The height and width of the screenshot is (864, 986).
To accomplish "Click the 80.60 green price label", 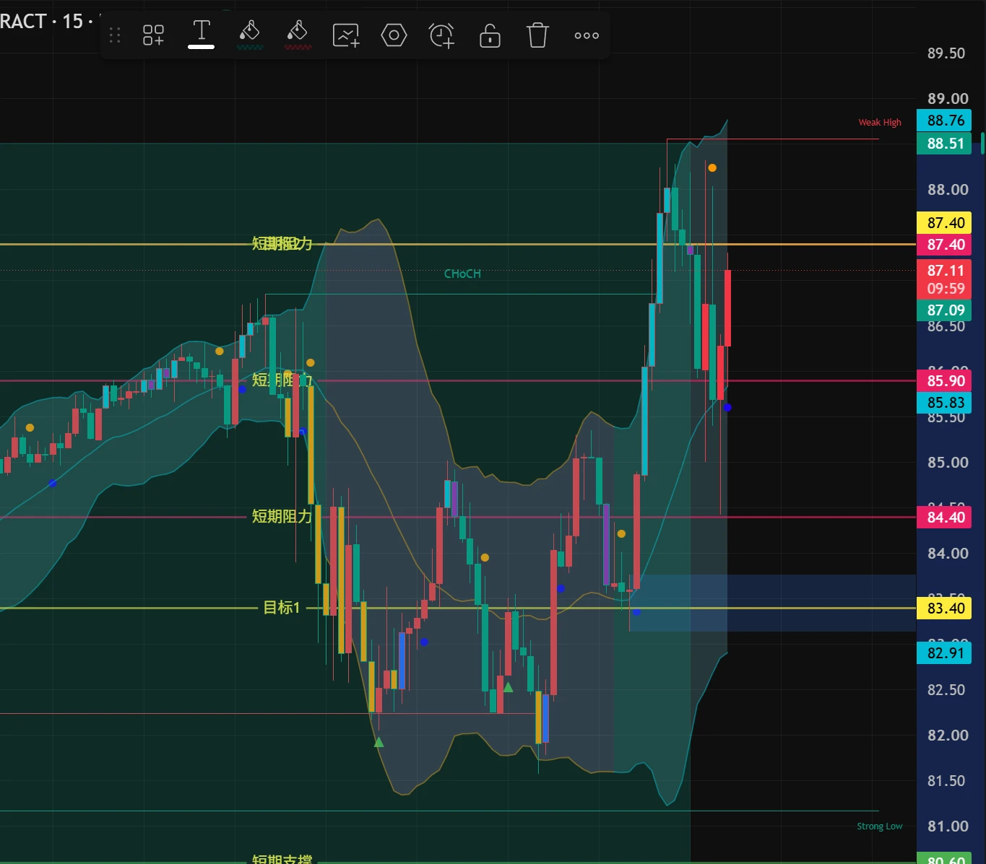I will click(946, 859).
